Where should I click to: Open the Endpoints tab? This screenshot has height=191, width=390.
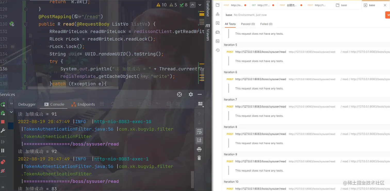coord(83,104)
